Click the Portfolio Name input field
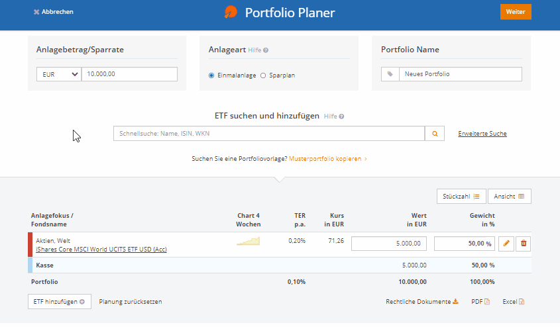 [460, 74]
